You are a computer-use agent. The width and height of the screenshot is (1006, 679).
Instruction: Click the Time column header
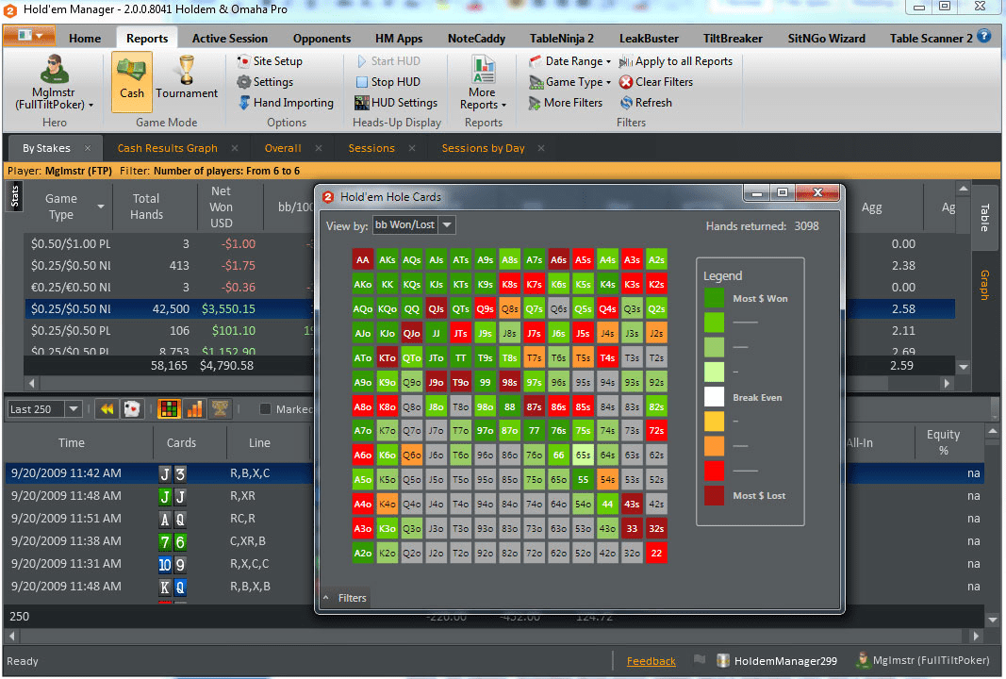tap(72, 443)
